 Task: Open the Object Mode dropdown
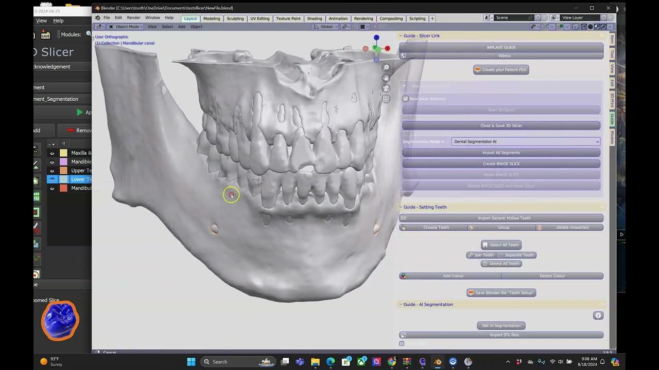[126, 26]
